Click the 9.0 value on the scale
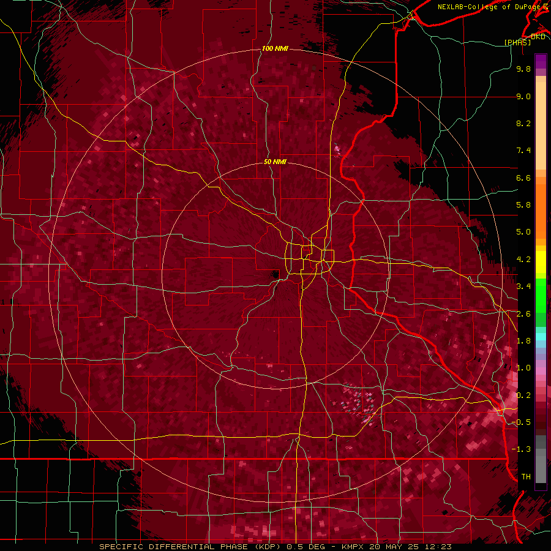 [523, 96]
